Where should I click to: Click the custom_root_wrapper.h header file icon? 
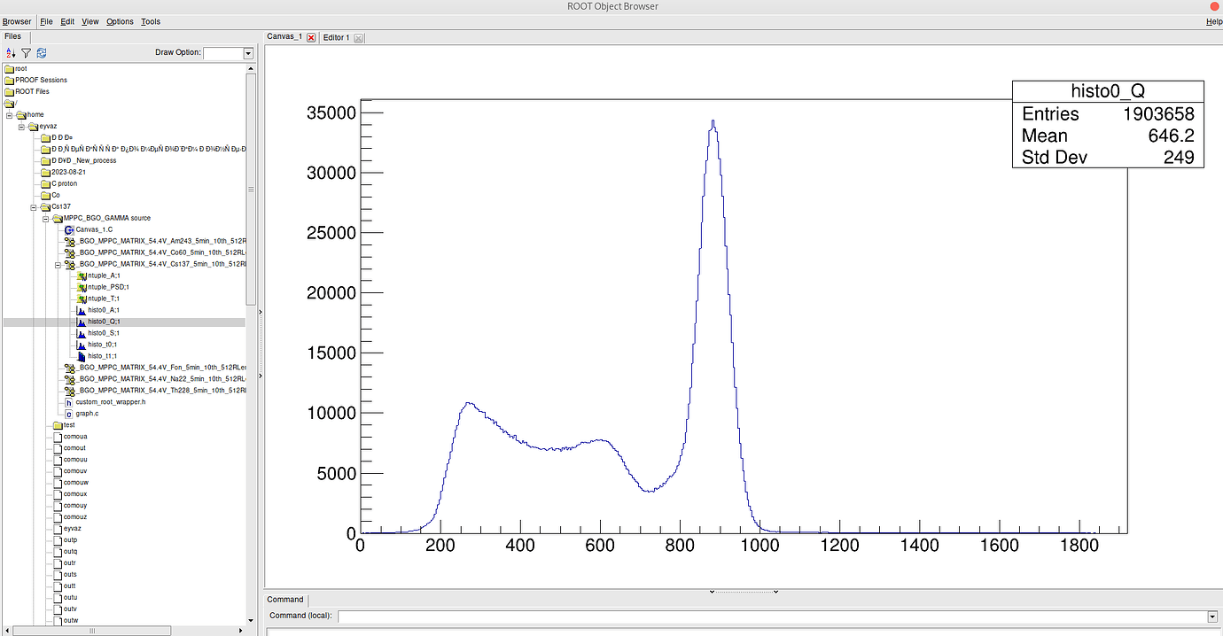(x=69, y=402)
